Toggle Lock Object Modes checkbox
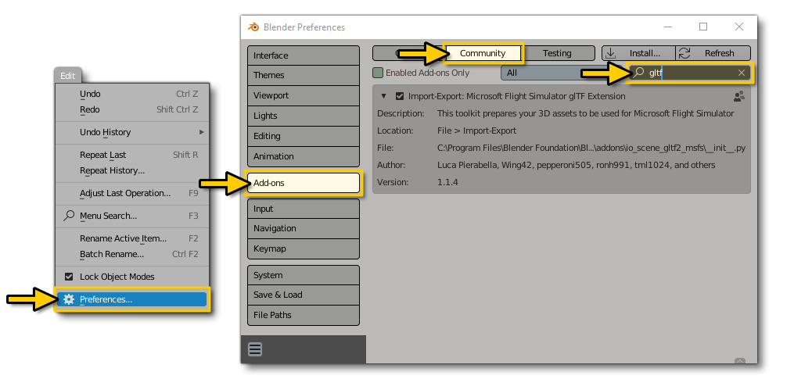This screenshot has width=812, height=379. [69, 277]
